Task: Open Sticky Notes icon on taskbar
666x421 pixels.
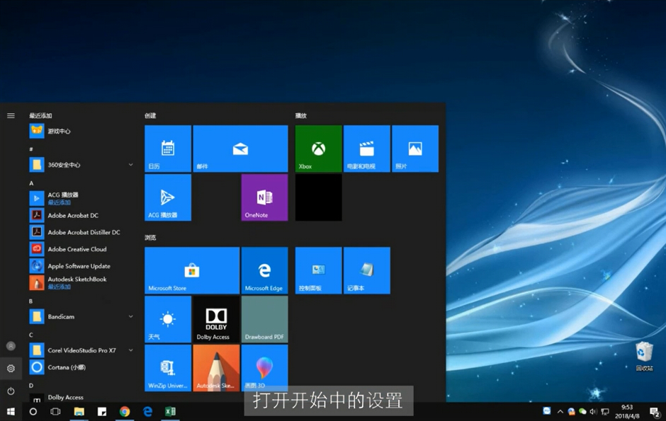Action: (x=102, y=411)
